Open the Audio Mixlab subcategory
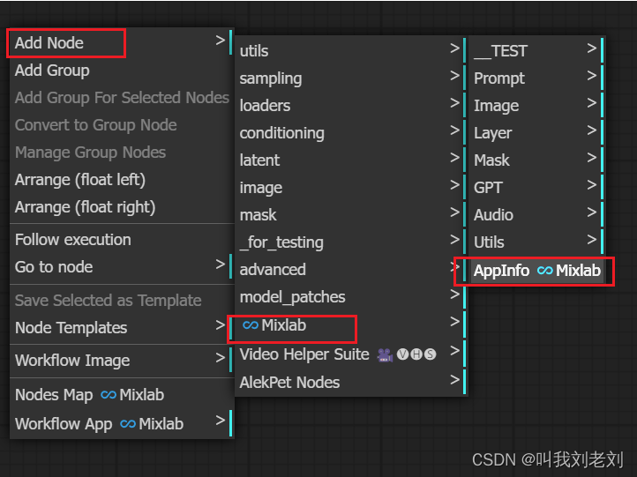The height and width of the screenshot is (477, 637). [536, 215]
